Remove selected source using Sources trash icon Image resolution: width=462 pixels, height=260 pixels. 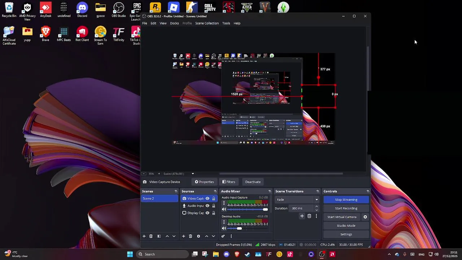191,236
